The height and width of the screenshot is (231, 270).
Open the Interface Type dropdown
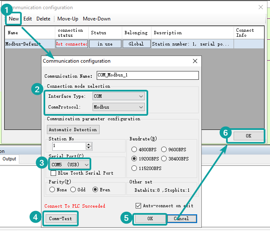[118, 96]
